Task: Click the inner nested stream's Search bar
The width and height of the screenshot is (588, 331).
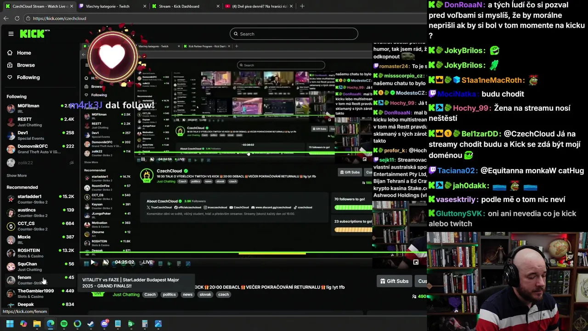Action: coord(281,65)
